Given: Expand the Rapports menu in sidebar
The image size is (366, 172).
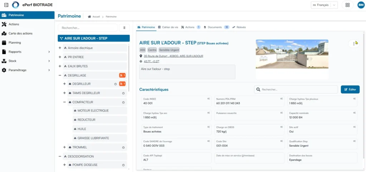Looking at the screenshot, I should pos(27,52).
